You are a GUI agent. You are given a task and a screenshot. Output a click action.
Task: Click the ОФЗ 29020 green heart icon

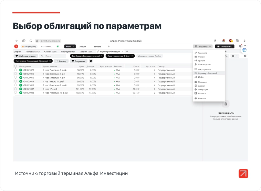21,70
